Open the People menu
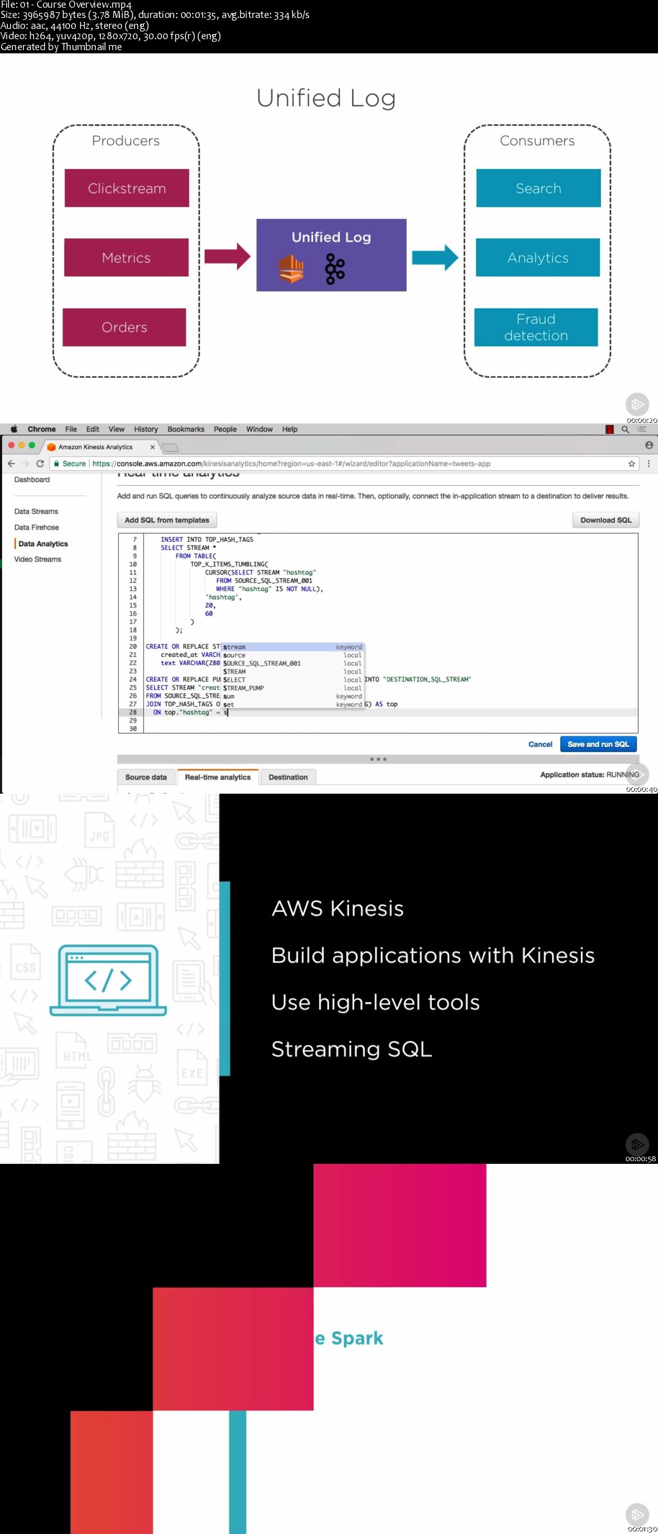This screenshot has width=658, height=1534. [225, 429]
